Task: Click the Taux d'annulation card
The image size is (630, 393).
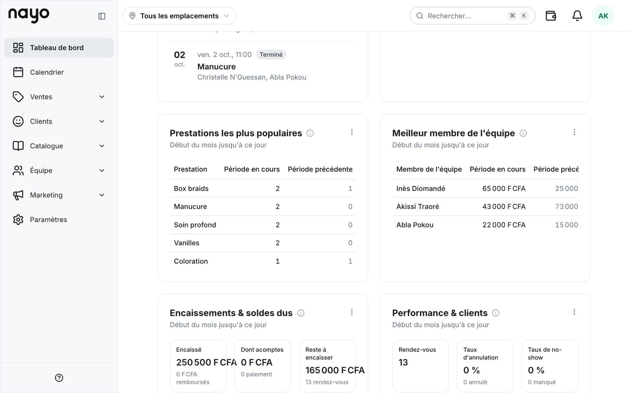Action: [485, 366]
